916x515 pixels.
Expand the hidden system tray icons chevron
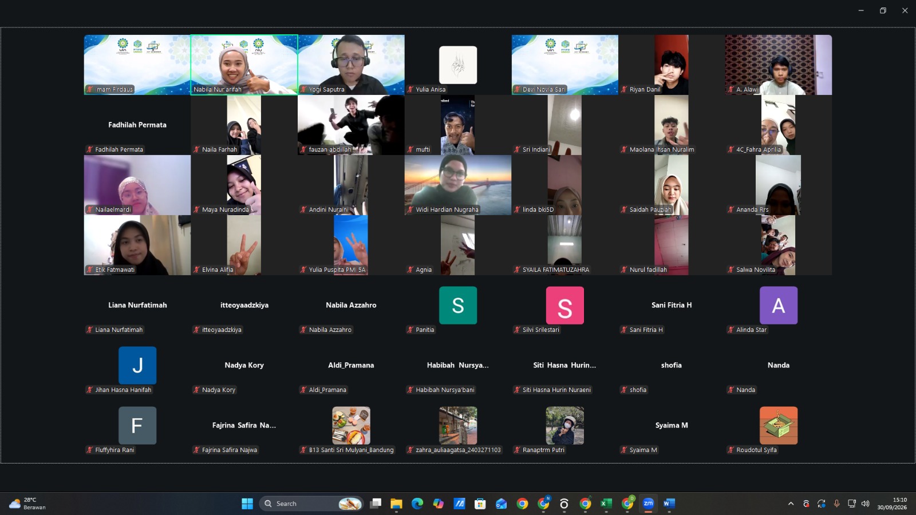pyautogui.click(x=791, y=504)
